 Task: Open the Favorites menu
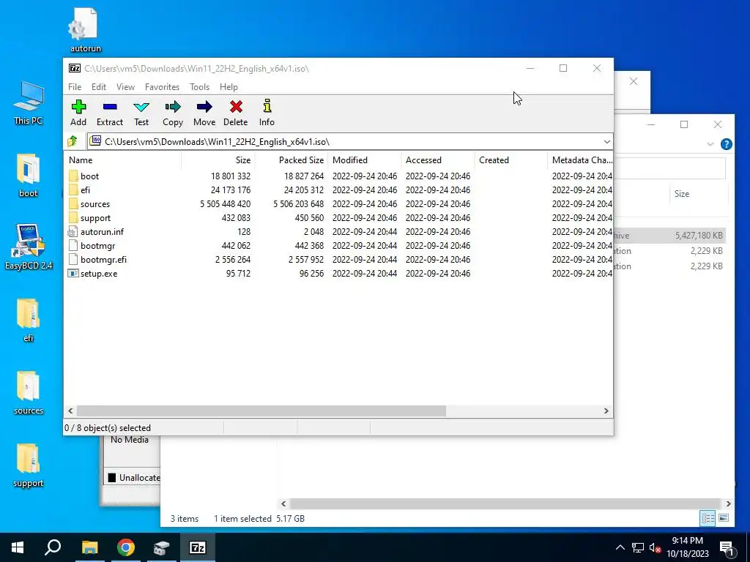click(x=162, y=87)
